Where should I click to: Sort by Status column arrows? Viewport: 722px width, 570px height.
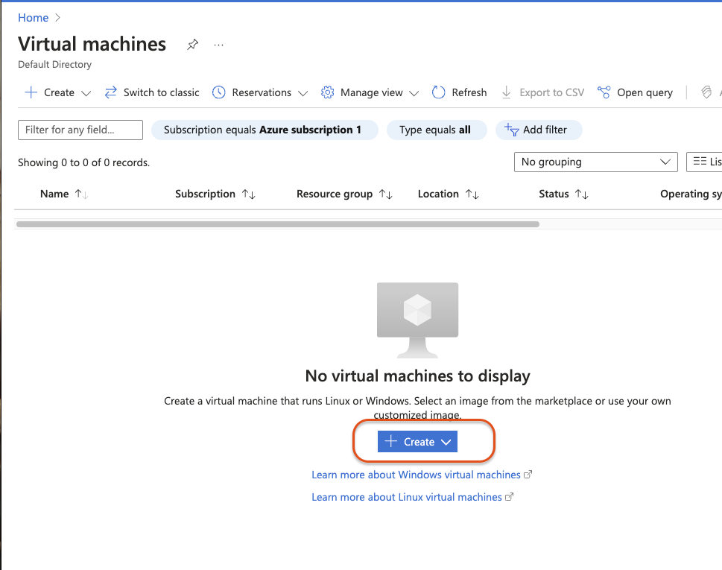point(582,194)
